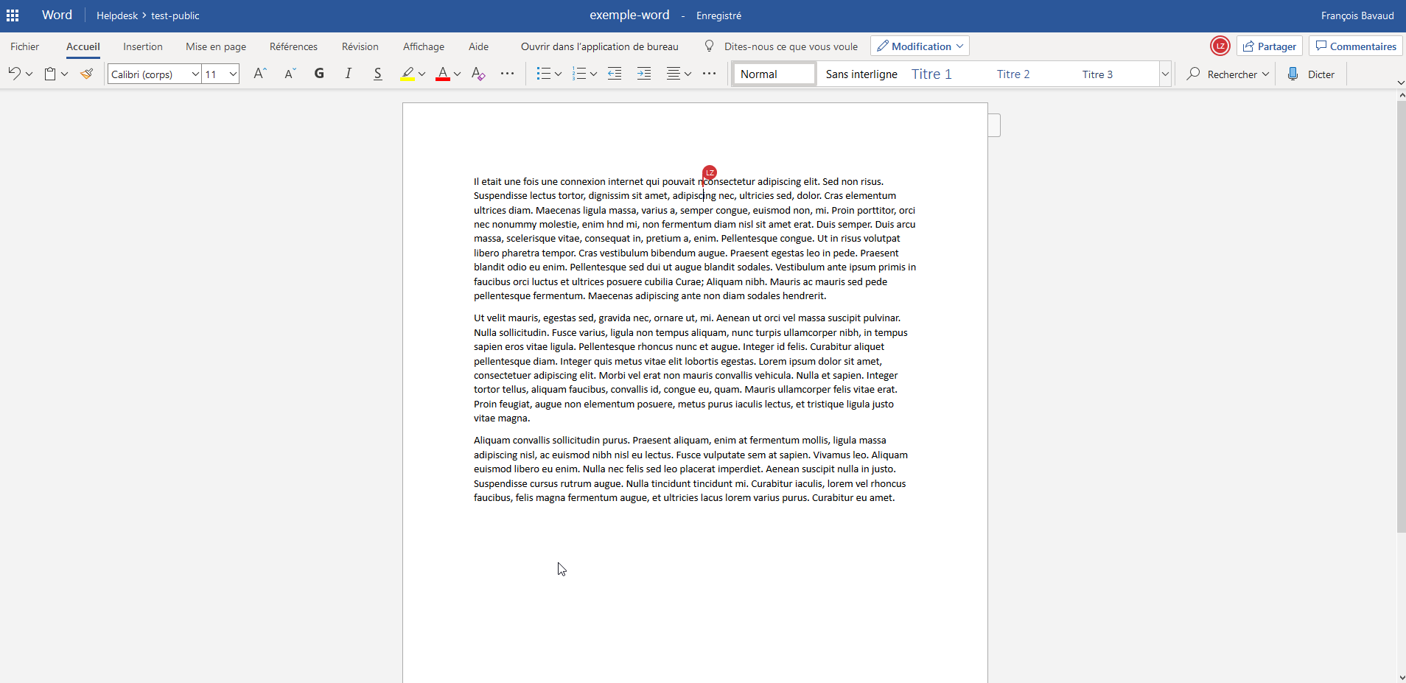Click the clear formatting eraser icon

pos(478,74)
